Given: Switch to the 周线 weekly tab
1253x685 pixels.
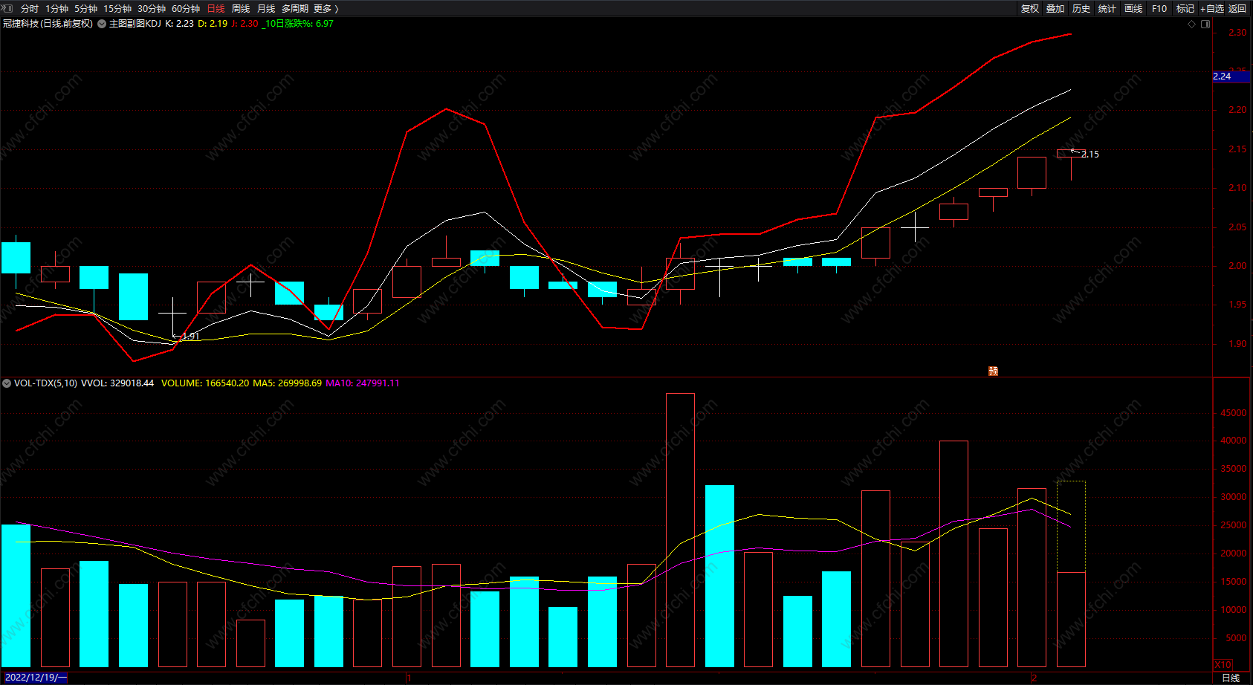Looking at the screenshot, I should point(241,9).
